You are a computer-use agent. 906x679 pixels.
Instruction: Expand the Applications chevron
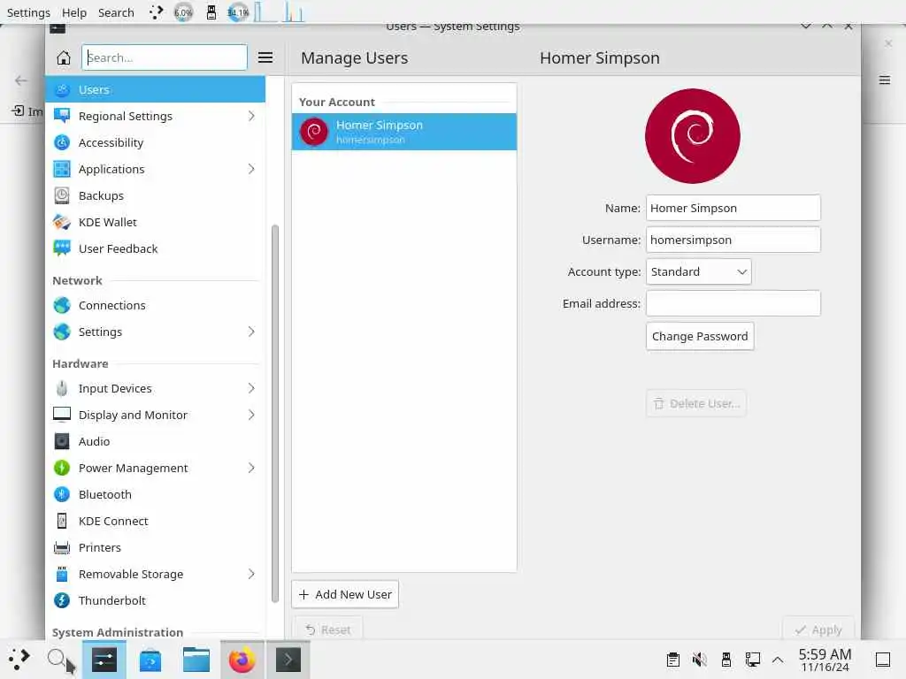[251, 169]
